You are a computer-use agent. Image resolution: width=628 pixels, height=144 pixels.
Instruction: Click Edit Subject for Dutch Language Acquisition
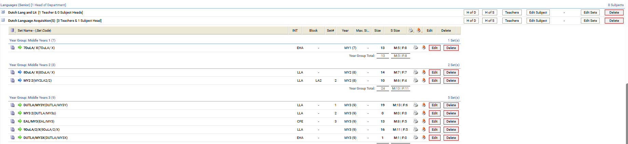[538, 21]
